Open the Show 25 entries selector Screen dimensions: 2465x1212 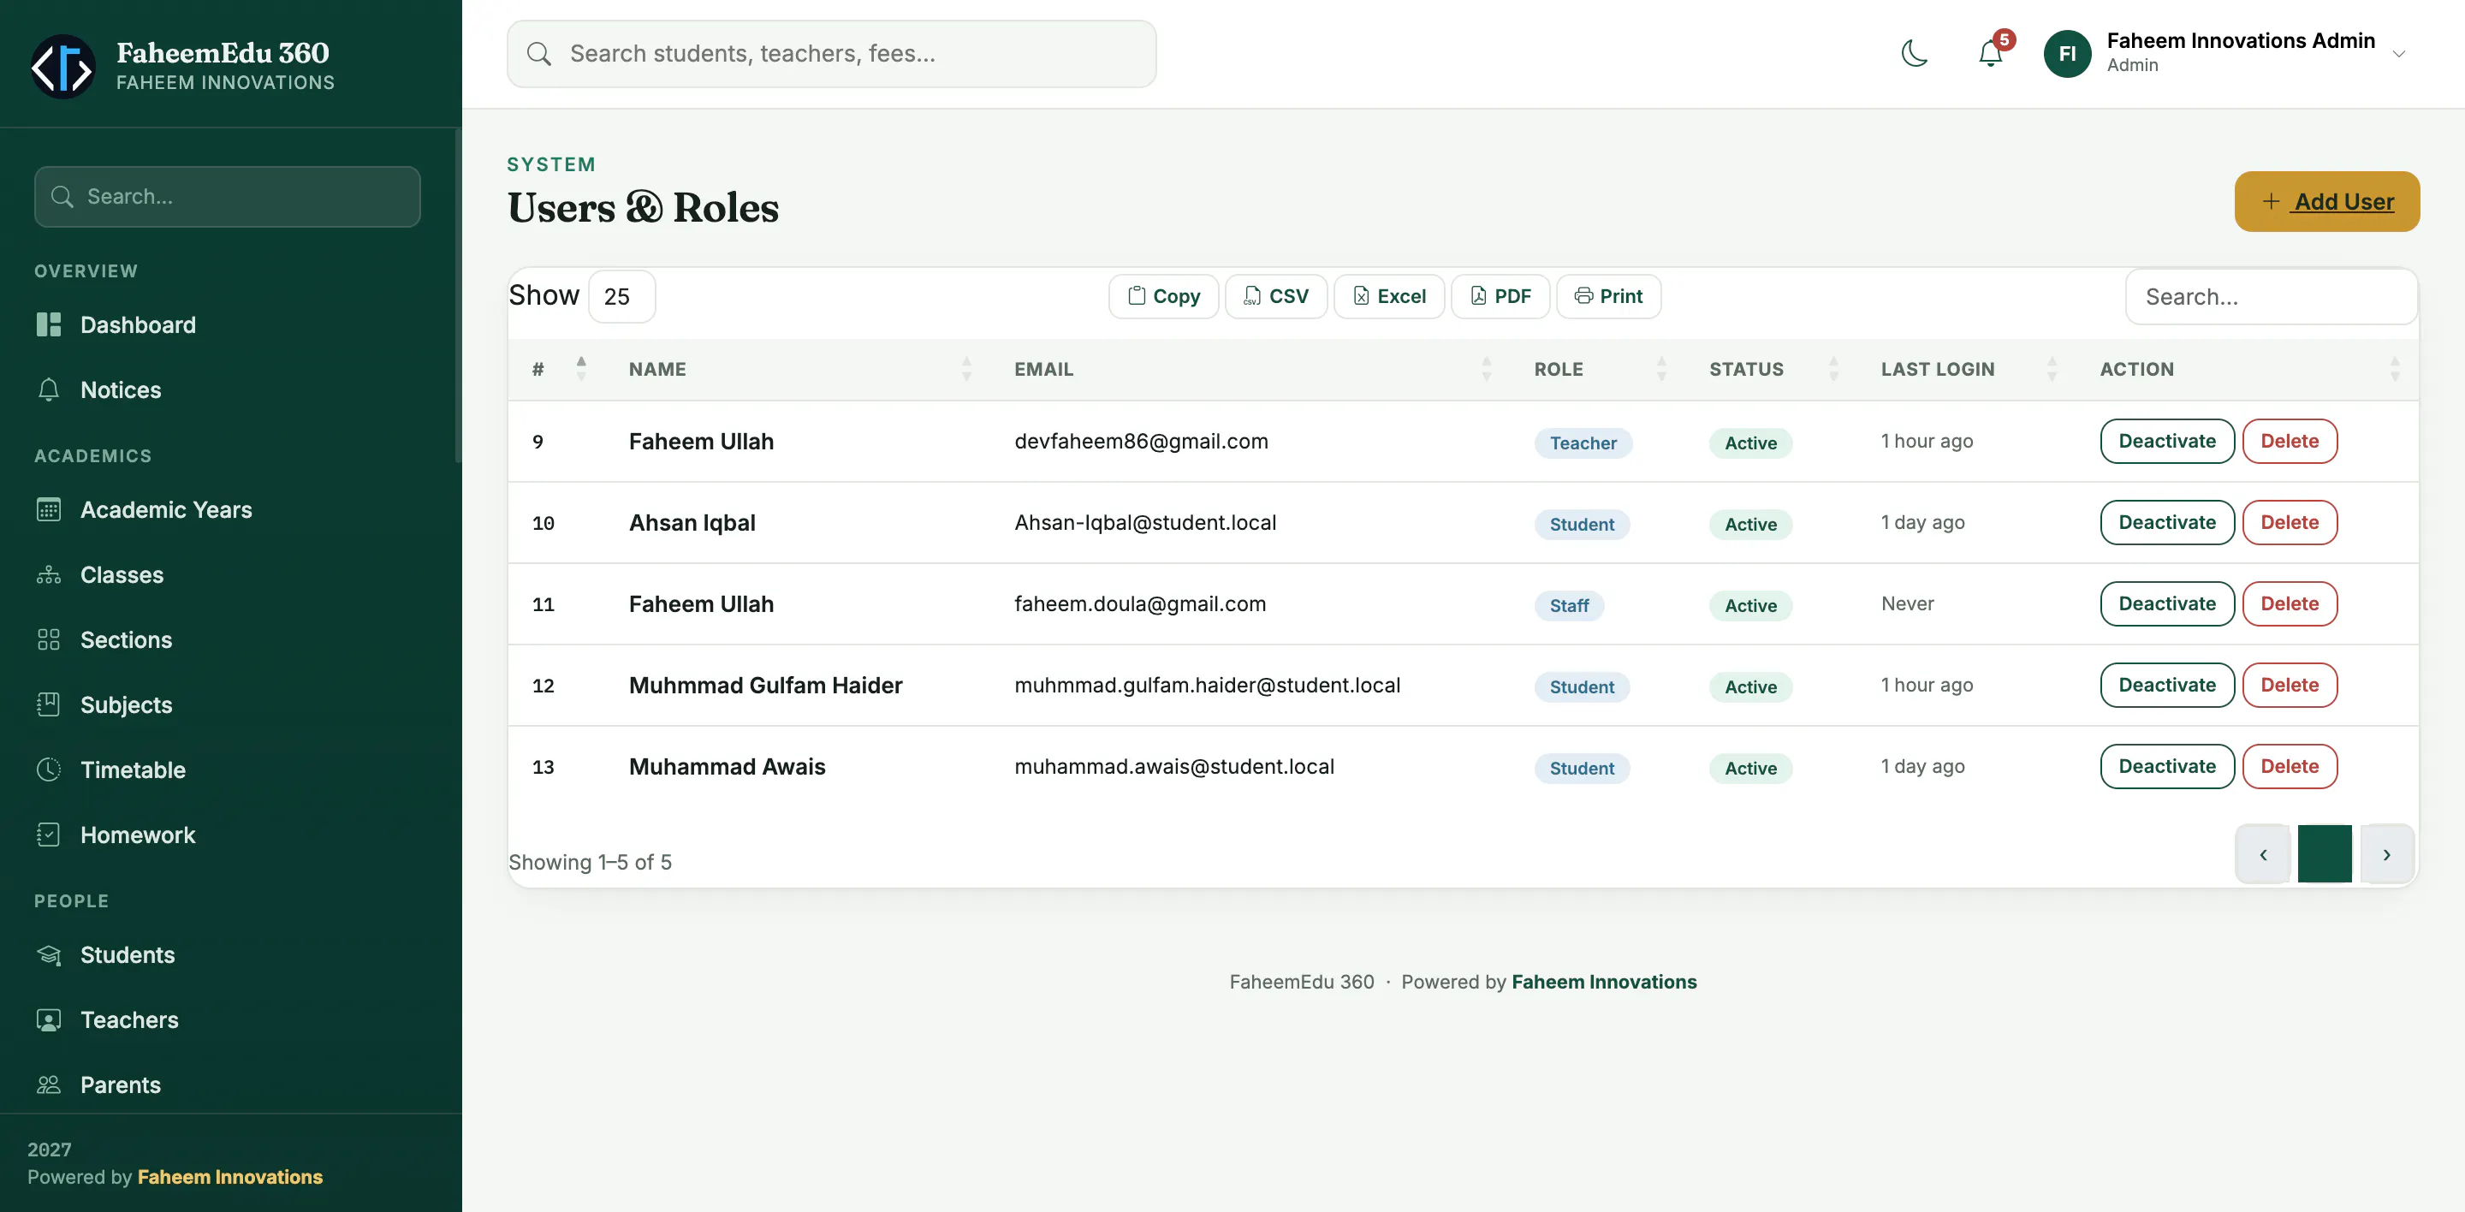pyautogui.click(x=622, y=296)
